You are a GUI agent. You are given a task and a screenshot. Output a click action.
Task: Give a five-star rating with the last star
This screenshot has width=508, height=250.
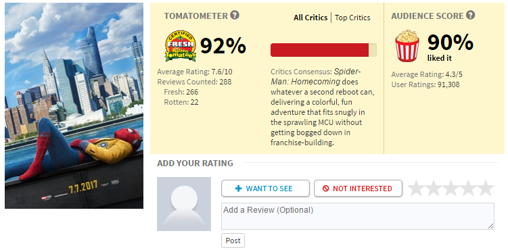click(486, 189)
